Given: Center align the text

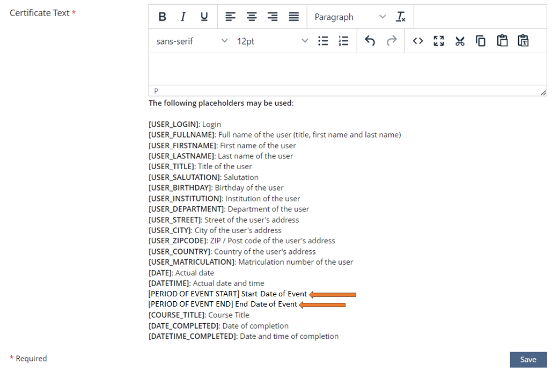Looking at the screenshot, I should (252, 17).
